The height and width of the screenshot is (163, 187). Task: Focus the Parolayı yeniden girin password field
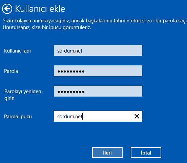[x=98, y=91]
